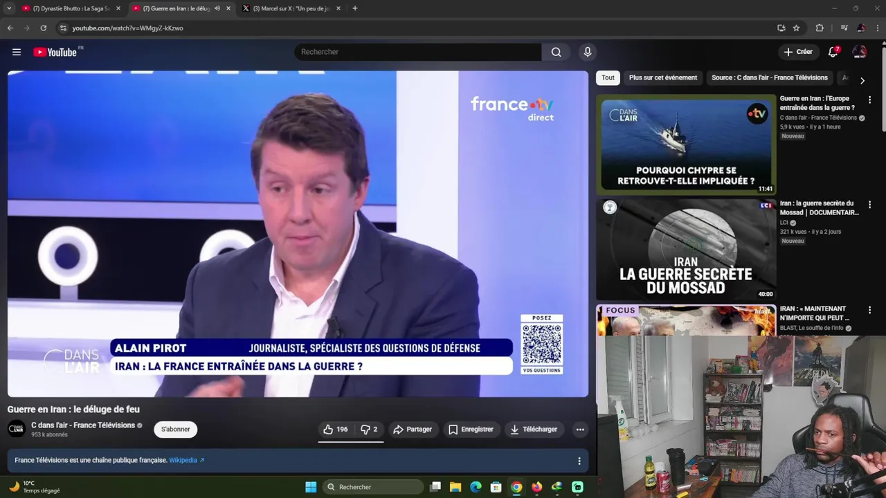Screen dimensions: 886x498
Task: Reload the page in Chrome
Action: pos(43,28)
